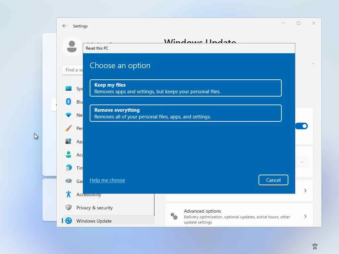
Task: Open the Help me choose link
Action: [x=108, y=180]
